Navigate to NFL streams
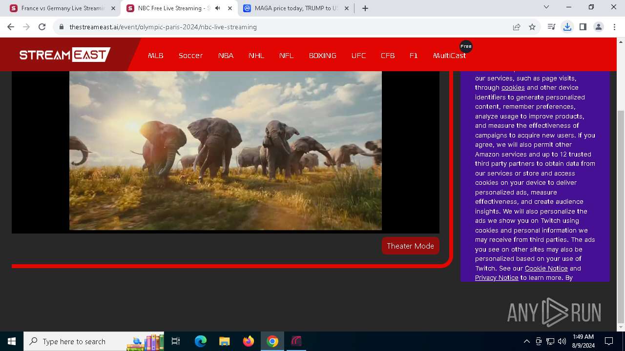 287,56
